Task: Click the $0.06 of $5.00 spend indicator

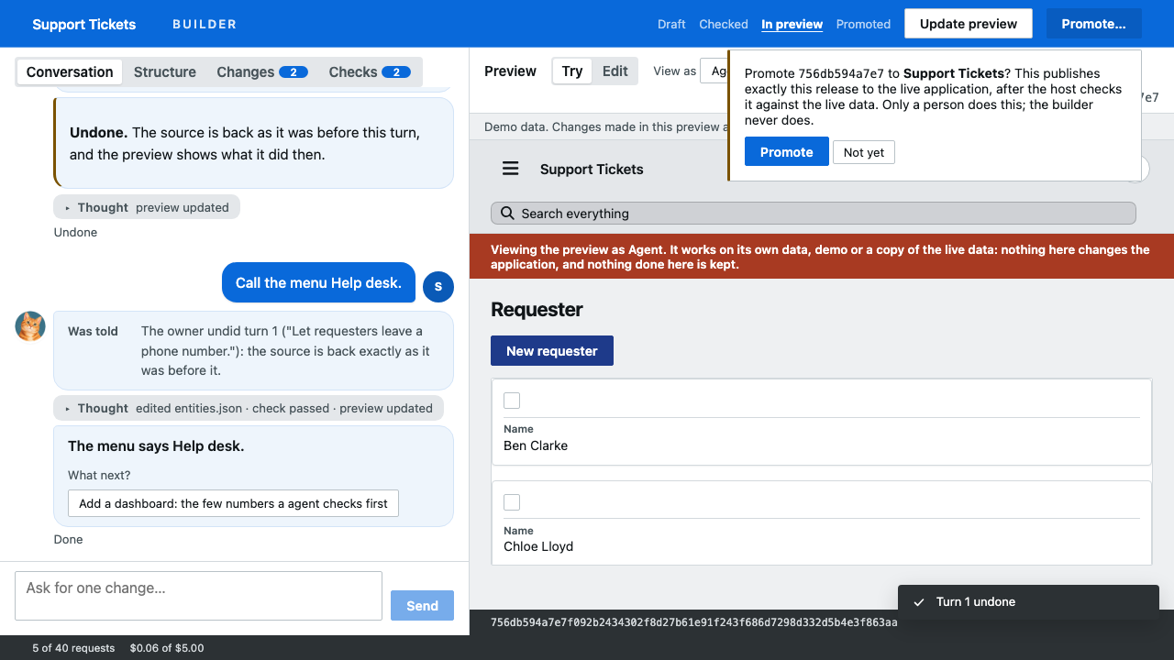Action: click(167, 648)
